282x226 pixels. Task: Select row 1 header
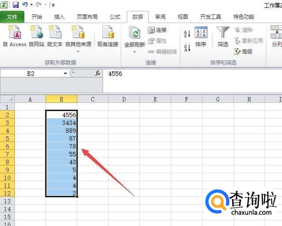click(x=7, y=107)
